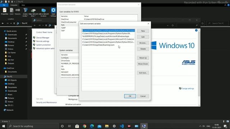Open Music folder under This PC

pyautogui.click(x=10, y=95)
